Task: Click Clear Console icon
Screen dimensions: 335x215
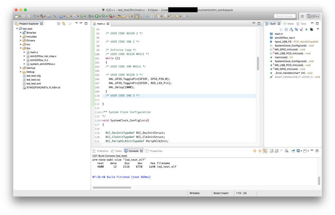Action: [287, 151]
